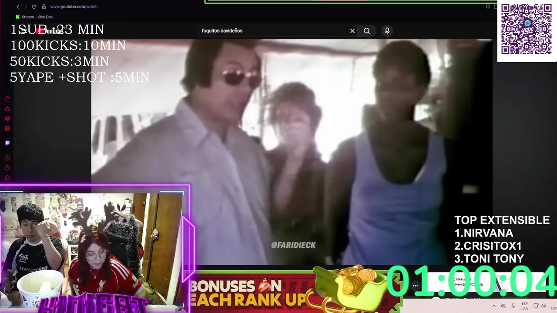Go forward in the browser

(26, 7)
